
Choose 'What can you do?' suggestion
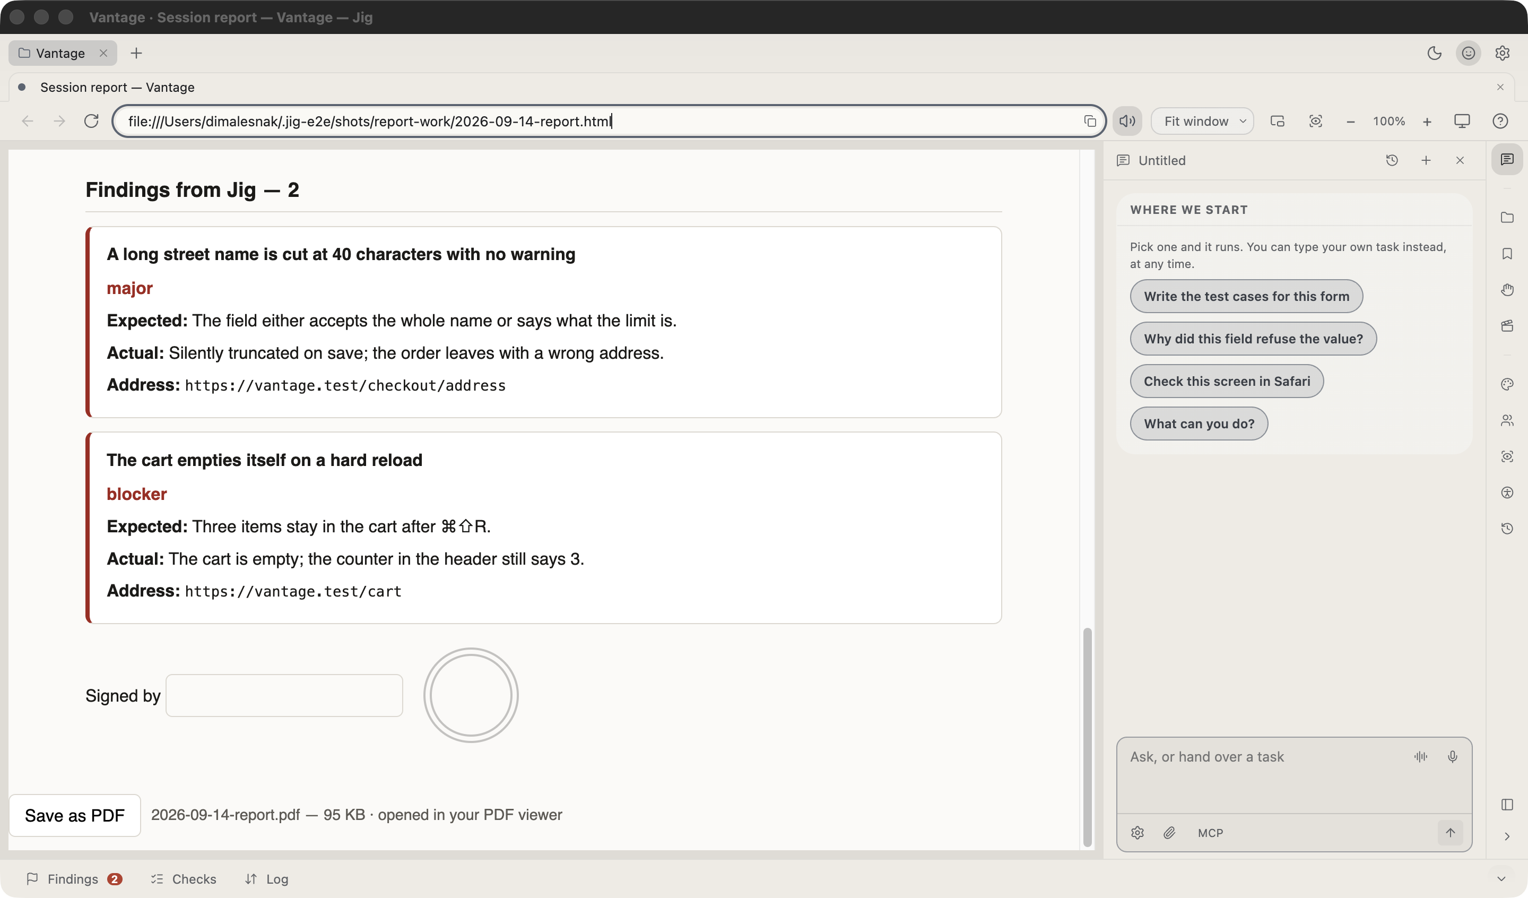pyautogui.click(x=1199, y=424)
